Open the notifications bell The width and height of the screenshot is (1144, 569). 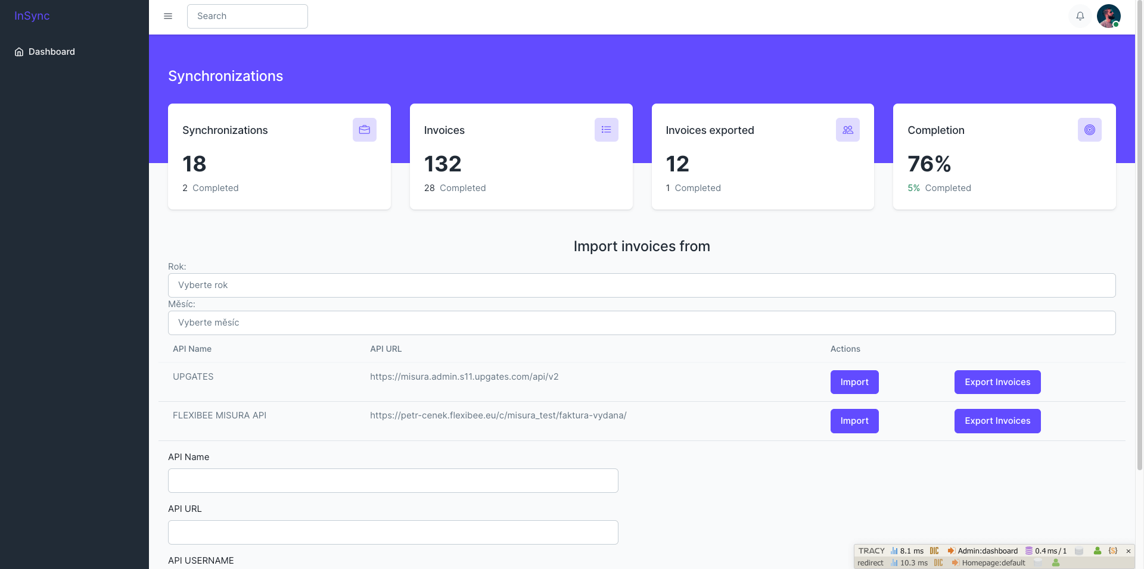pyautogui.click(x=1080, y=16)
